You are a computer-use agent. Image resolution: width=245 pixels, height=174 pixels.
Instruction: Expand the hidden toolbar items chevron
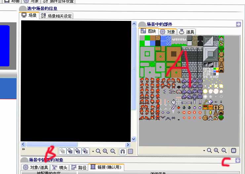pos(23,149)
